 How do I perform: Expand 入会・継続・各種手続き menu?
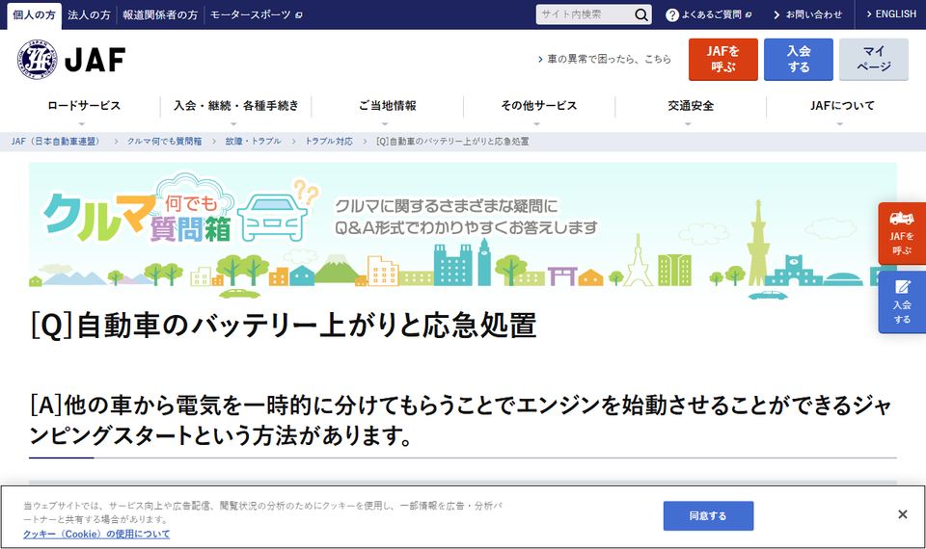click(235, 108)
